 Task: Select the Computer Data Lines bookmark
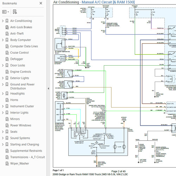click(x=24, y=46)
